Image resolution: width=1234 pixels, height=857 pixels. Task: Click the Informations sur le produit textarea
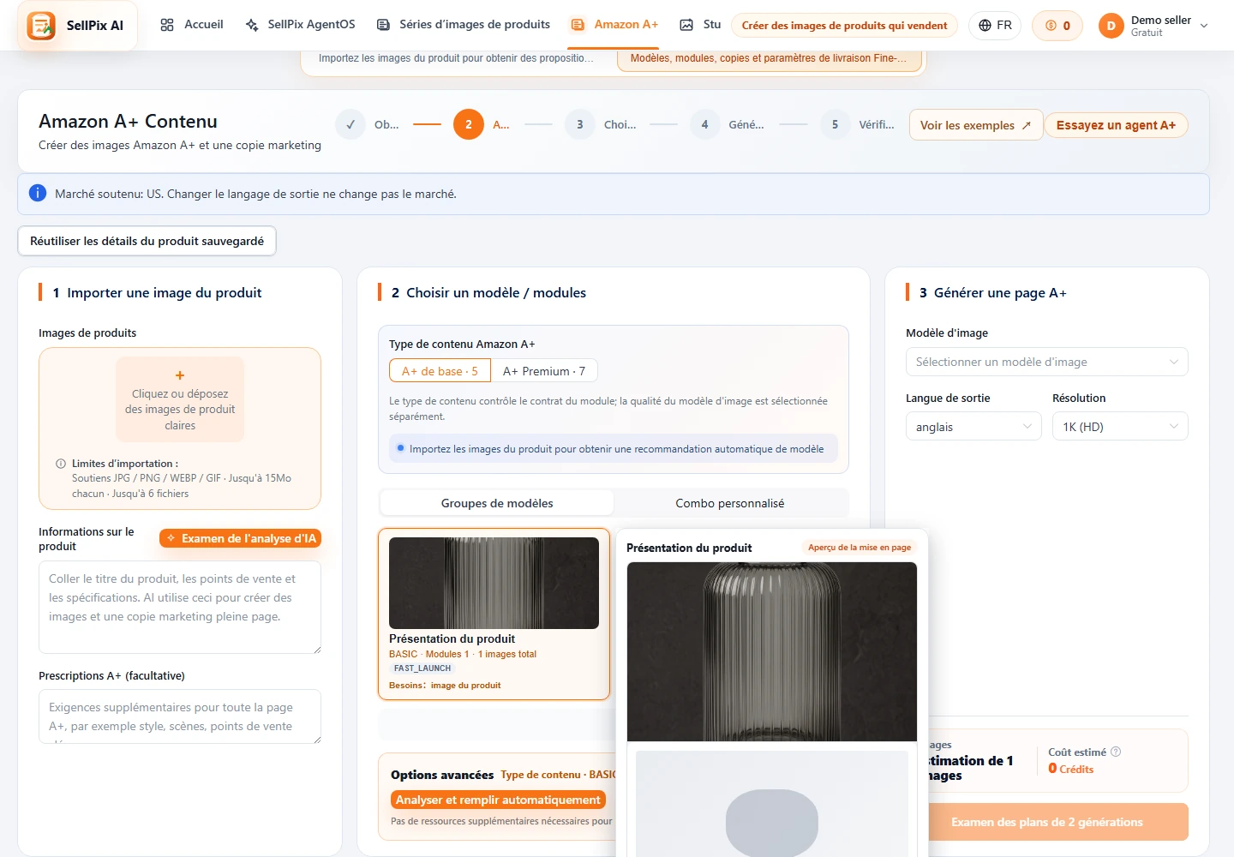click(180, 607)
